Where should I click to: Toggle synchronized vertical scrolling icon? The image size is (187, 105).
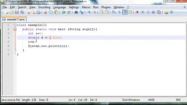(x=101, y=12)
